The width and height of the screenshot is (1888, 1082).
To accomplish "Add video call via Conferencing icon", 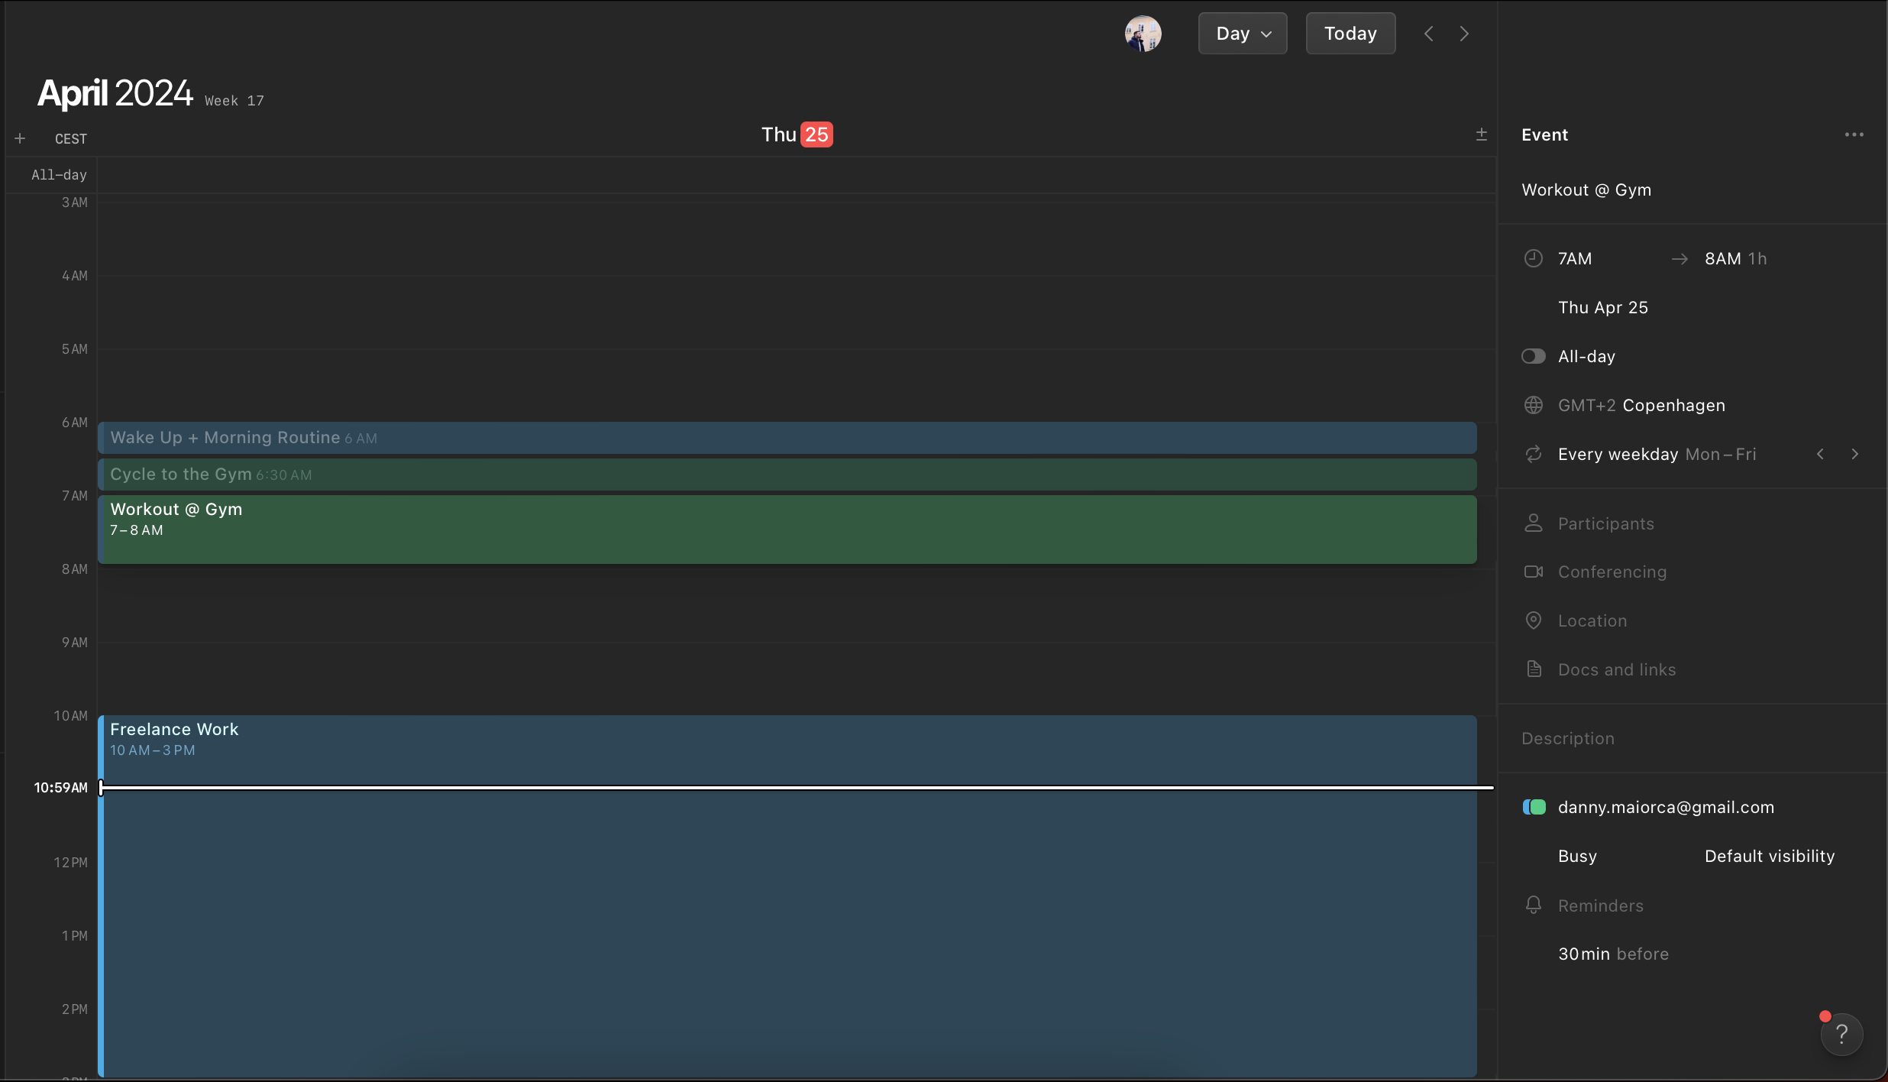I will (x=1534, y=572).
